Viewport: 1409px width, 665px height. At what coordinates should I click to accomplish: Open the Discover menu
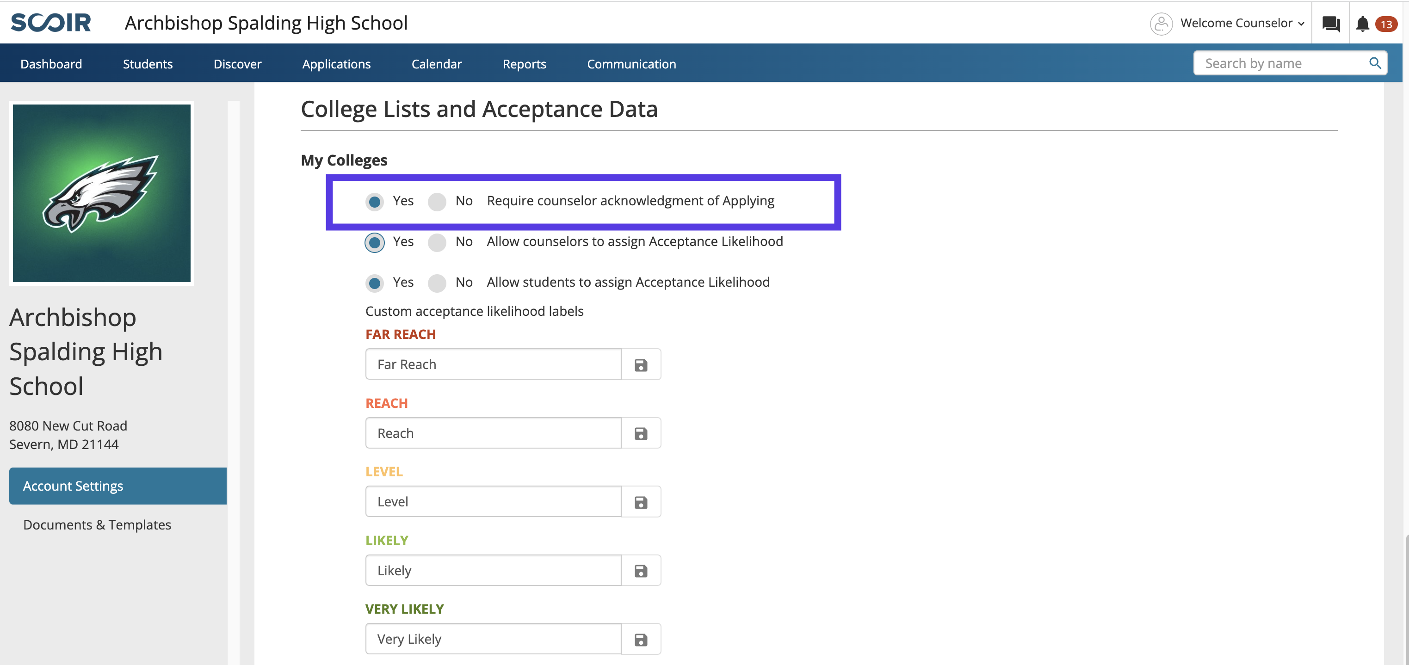coord(237,64)
